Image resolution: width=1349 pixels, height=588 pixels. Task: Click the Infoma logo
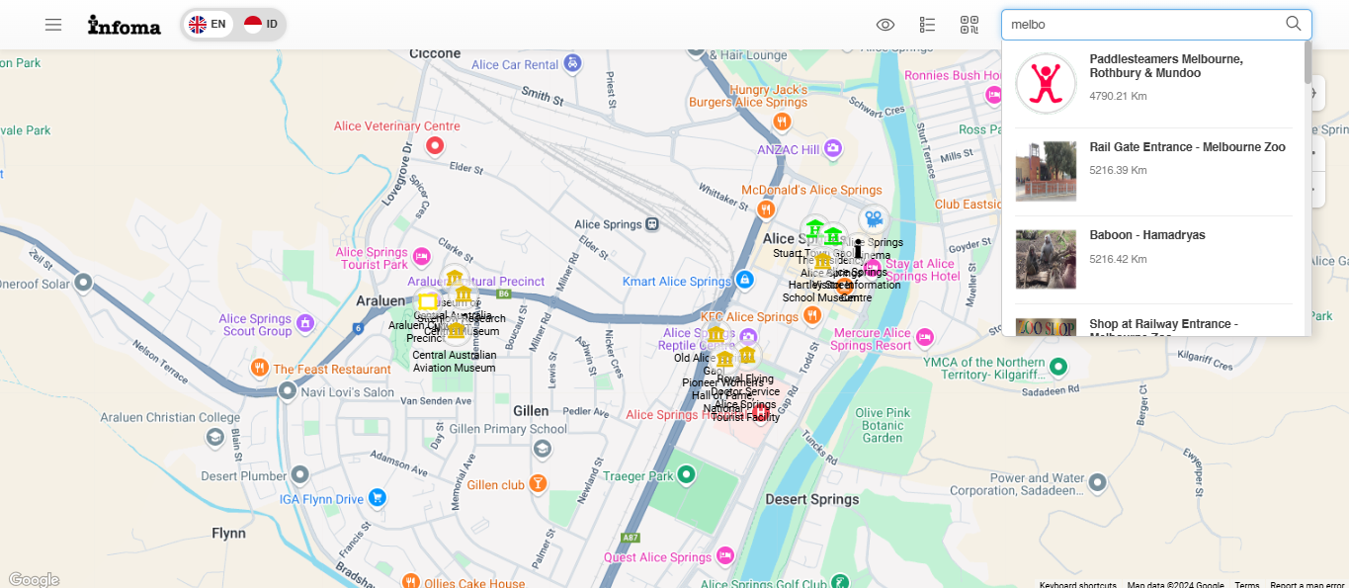pyautogui.click(x=125, y=25)
